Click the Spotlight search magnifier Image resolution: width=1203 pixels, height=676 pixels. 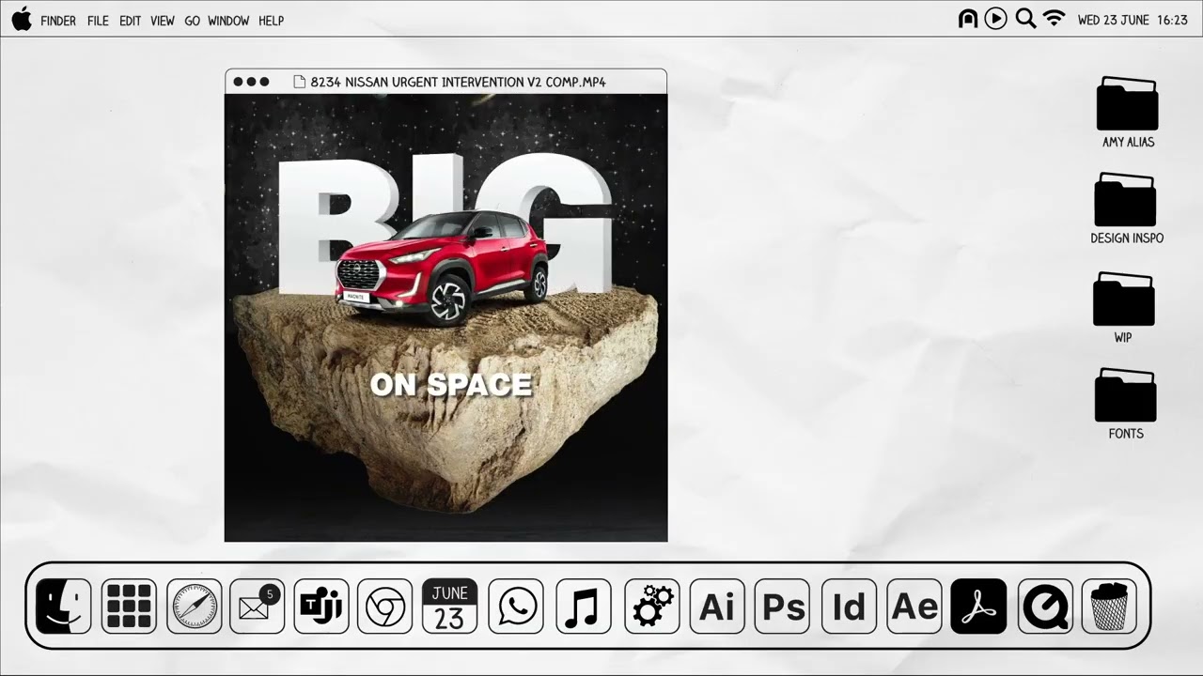pos(1025,19)
